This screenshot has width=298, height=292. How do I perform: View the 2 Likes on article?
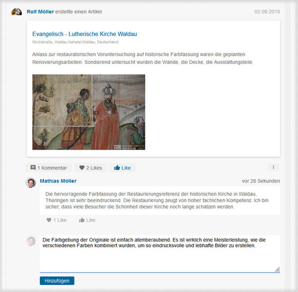click(x=91, y=168)
